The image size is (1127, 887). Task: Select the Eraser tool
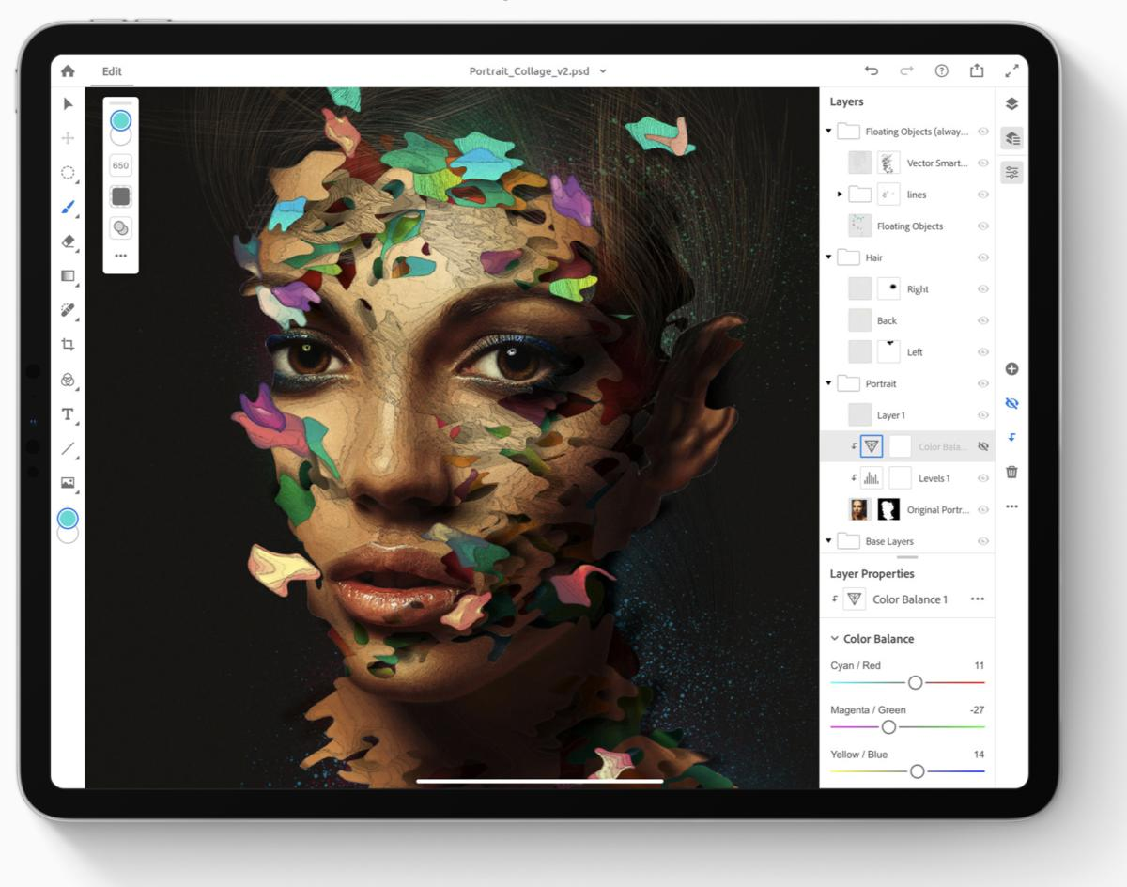[x=68, y=241]
